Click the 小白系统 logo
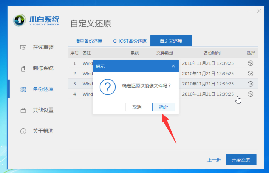This screenshot has height=173, width=269. pos(36,20)
